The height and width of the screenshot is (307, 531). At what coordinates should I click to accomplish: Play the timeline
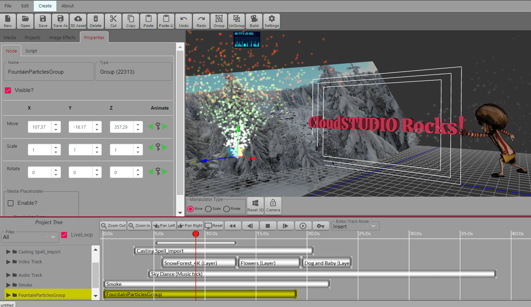(303, 226)
